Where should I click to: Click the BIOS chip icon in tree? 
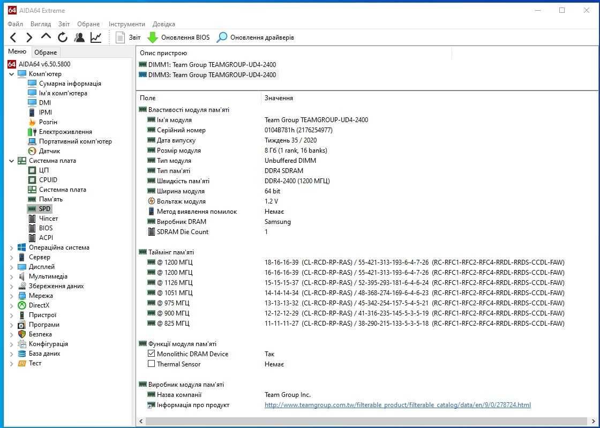pos(32,228)
